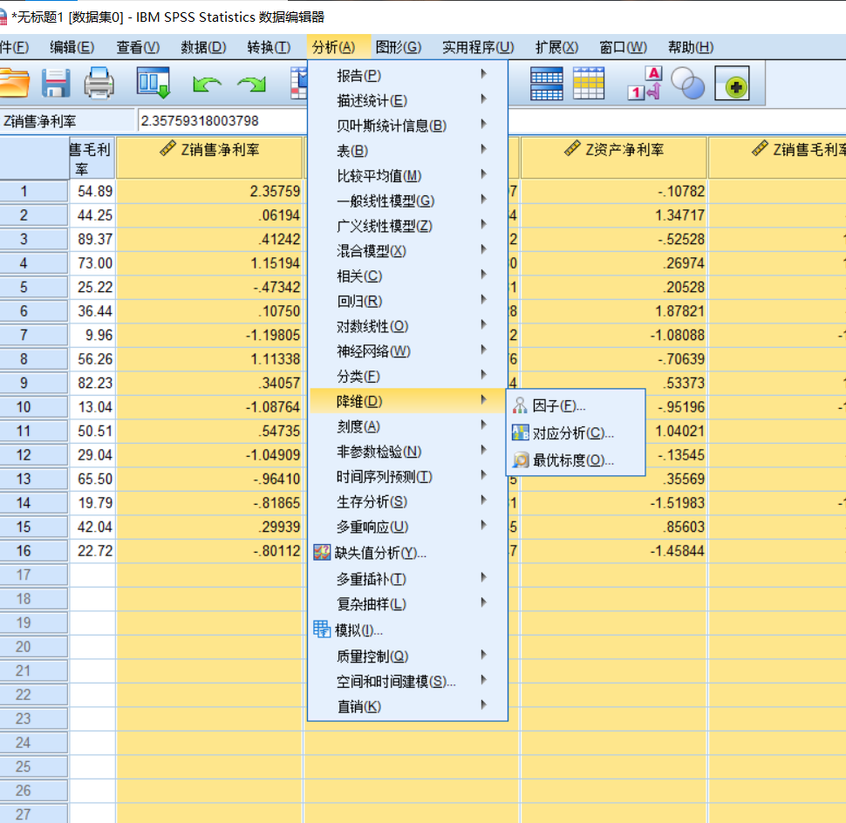Open the 数据(D) menu
This screenshot has width=846, height=823.
(x=203, y=47)
